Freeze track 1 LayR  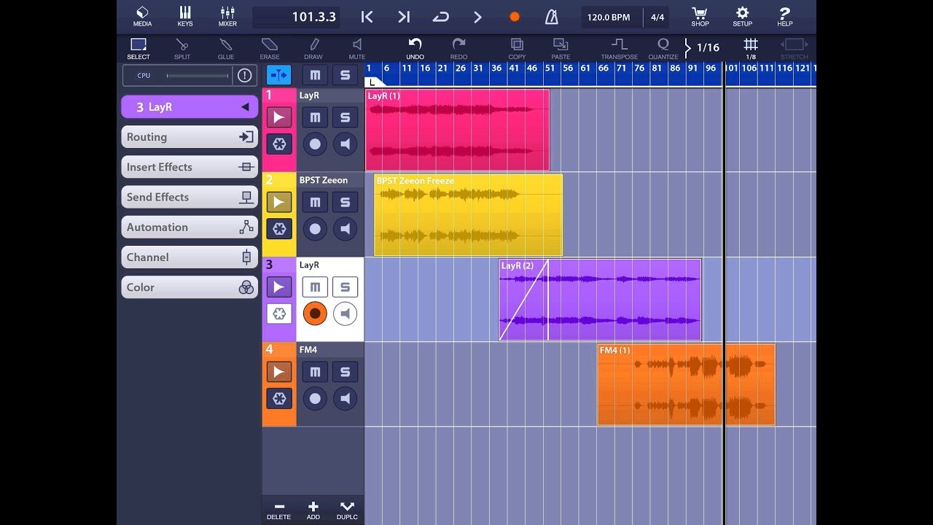[279, 144]
